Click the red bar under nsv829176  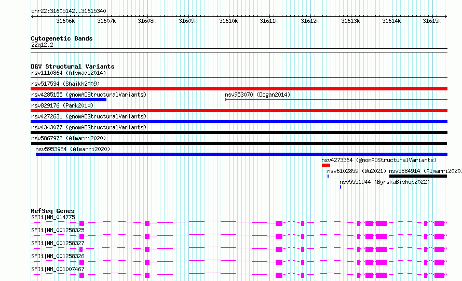[239, 111]
